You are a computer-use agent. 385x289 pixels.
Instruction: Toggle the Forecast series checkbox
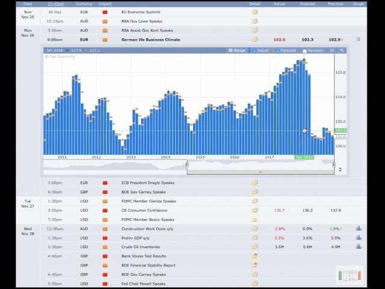point(277,51)
